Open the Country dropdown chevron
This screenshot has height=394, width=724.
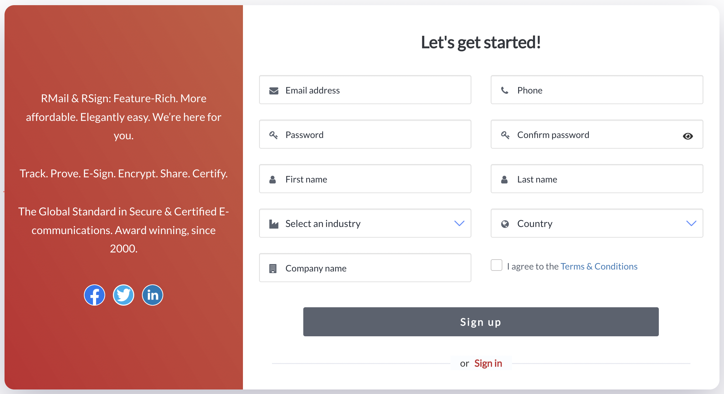[691, 223]
